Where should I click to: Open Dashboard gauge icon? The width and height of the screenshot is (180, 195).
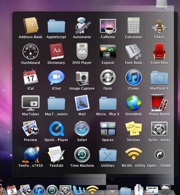(30, 51)
